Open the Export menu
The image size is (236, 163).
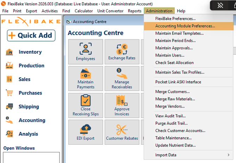(31, 11)
